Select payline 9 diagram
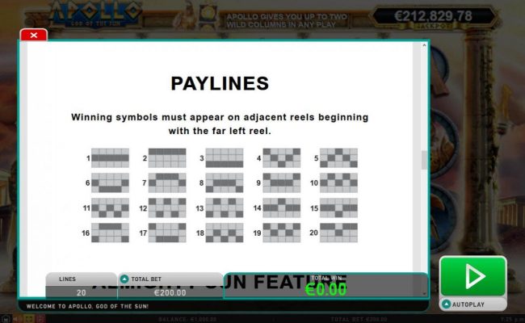525x323 pixels. click(282, 182)
